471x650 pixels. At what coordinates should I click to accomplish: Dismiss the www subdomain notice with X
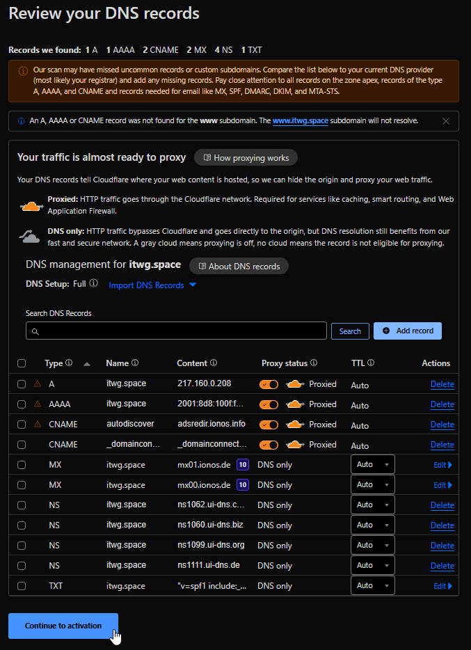446,121
